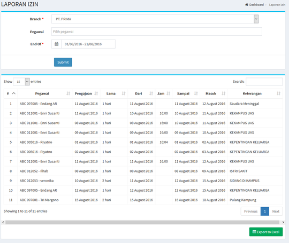Viewport: 289px width, 243px height.
Task: Click the Export to Excel button
Action: [266, 232]
